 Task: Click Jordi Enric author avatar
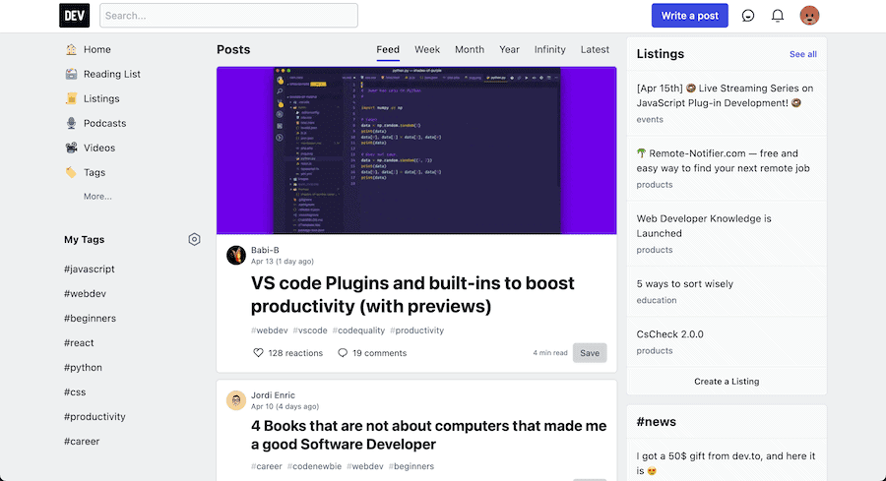236,400
